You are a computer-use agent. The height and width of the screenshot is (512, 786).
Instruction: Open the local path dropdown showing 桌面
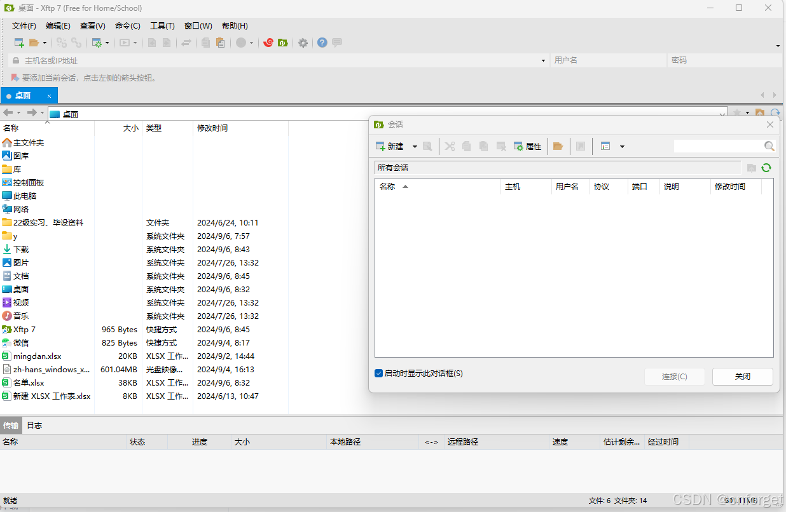[722, 114]
